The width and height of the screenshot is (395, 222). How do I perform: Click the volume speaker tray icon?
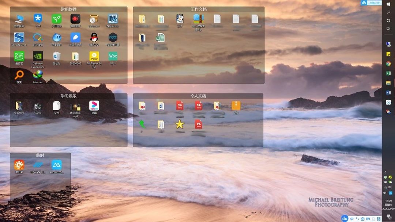pyautogui.click(x=390, y=187)
